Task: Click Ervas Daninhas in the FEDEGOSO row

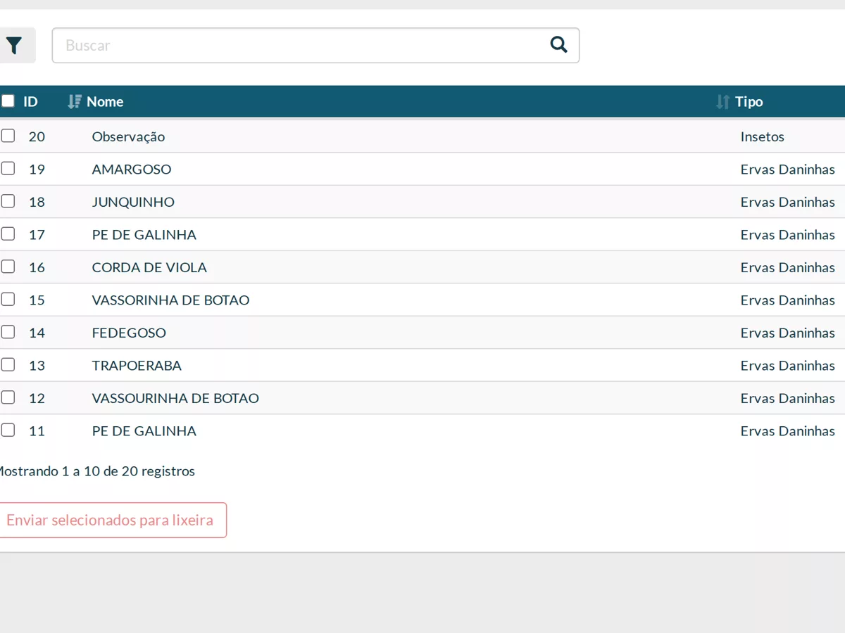Action: coord(788,333)
